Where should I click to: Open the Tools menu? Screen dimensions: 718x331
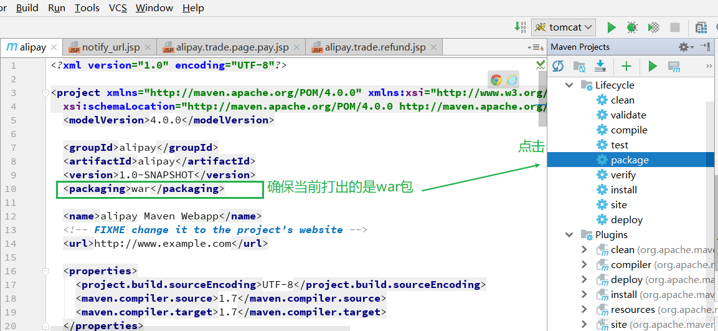coord(87,8)
